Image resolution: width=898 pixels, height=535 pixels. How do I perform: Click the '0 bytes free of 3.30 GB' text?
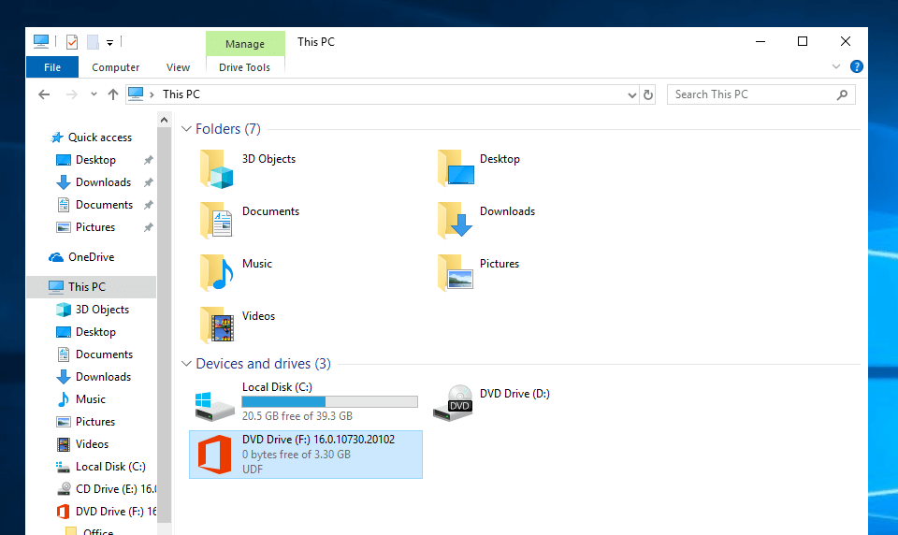(297, 455)
